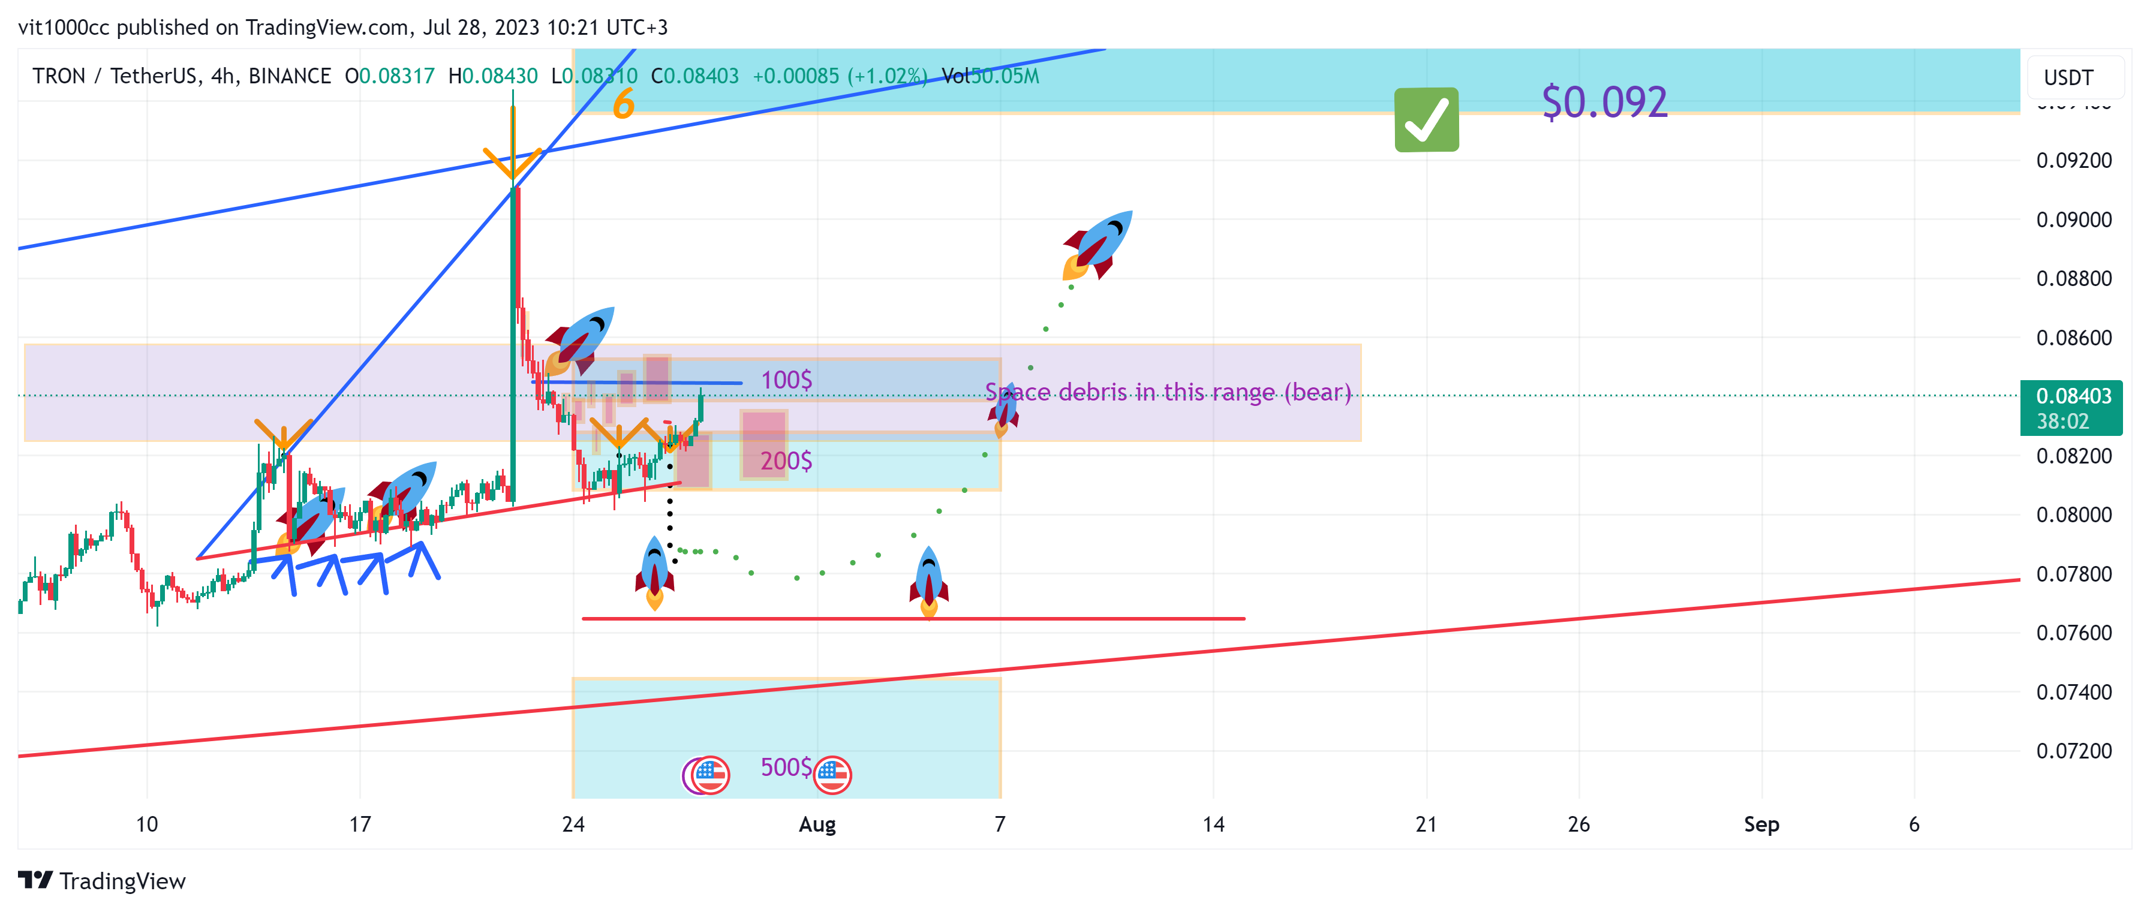
Task: Click the 0.07600 price axis label
Action: [x=2074, y=633]
